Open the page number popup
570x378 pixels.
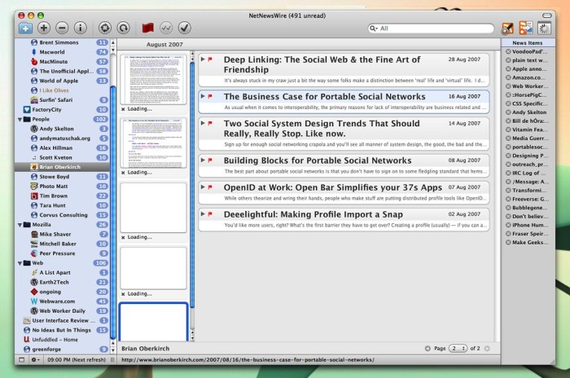click(x=458, y=349)
